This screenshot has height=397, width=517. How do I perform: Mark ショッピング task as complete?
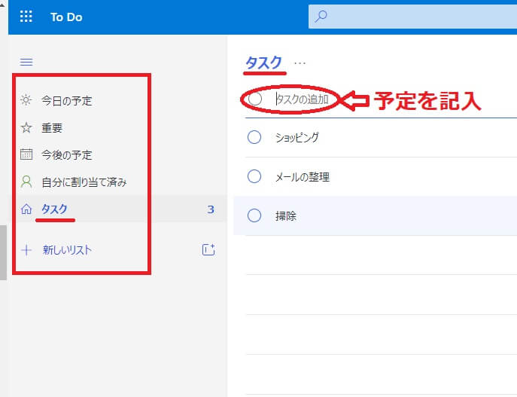[x=254, y=137]
